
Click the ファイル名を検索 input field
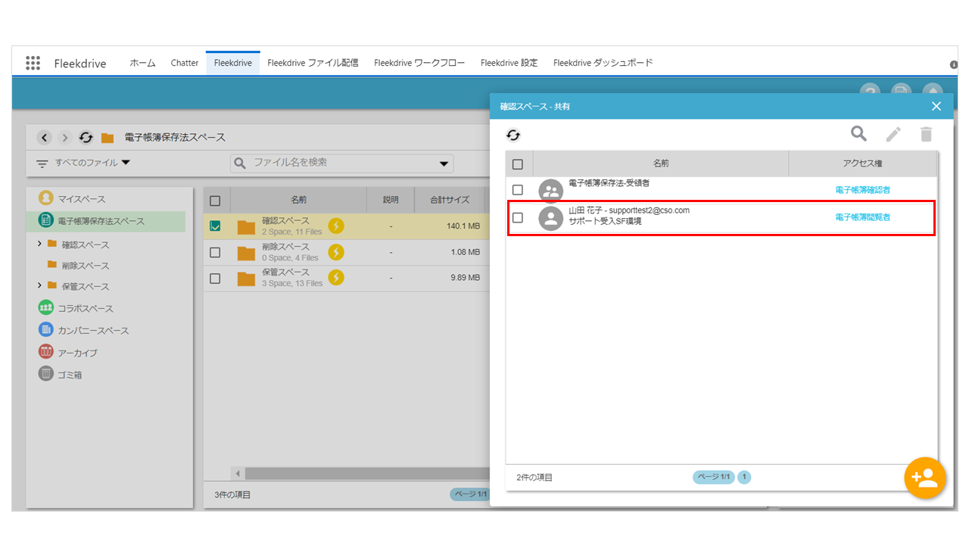[x=342, y=163]
